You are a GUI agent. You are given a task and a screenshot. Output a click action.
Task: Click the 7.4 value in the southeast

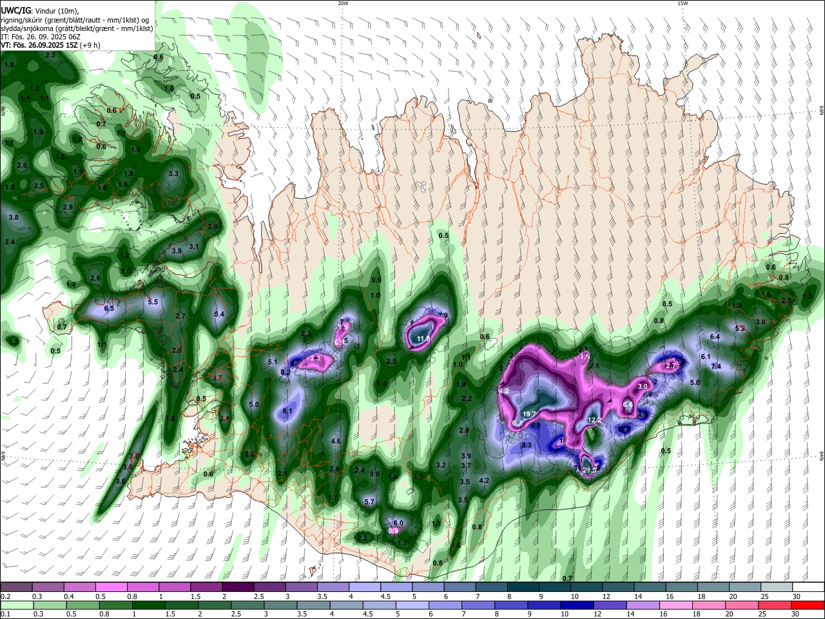coord(716,366)
